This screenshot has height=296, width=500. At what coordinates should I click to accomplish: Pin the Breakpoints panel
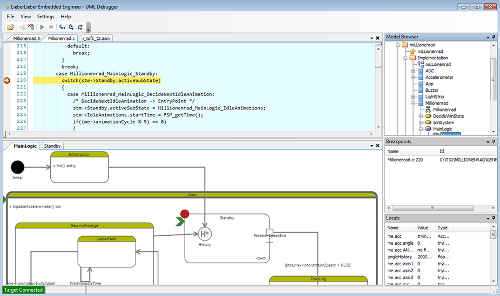[x=494, y=142]
